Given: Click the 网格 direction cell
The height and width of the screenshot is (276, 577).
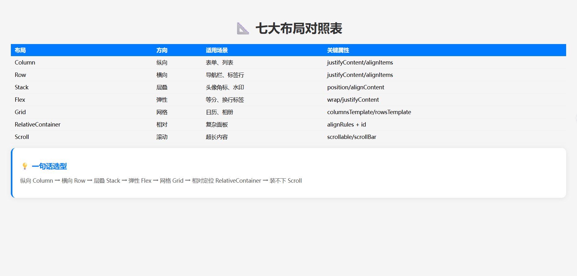Looking at the screenshot, I should (x=162, y=112).
